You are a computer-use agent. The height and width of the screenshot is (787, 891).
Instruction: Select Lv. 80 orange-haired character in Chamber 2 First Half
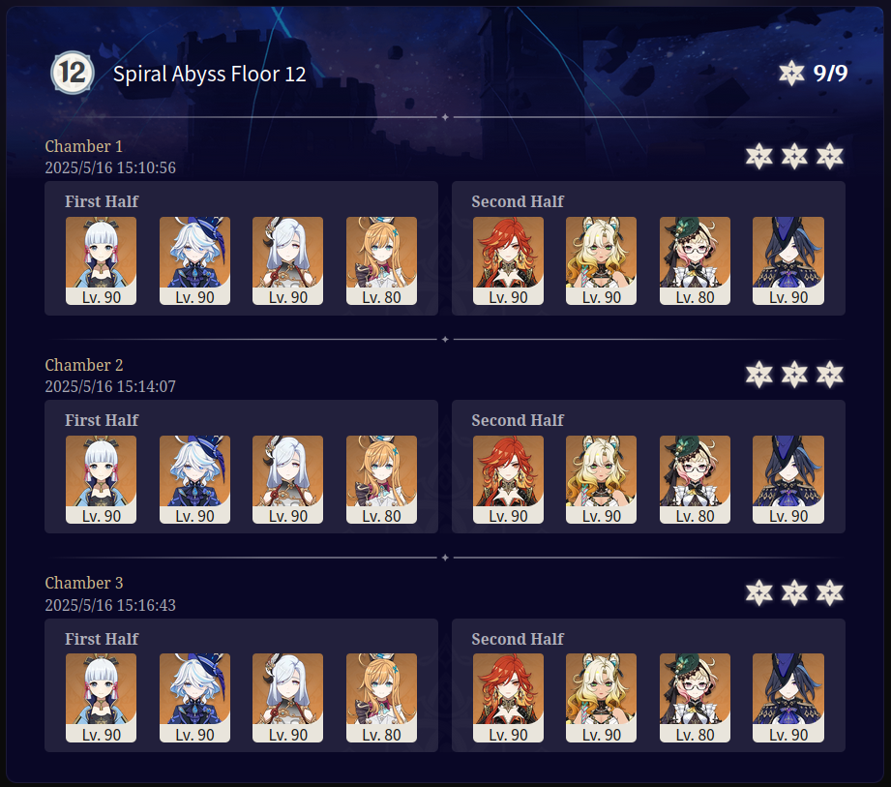click(381, 479)
